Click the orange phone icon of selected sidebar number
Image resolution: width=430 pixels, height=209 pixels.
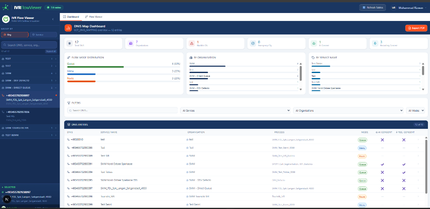[x=3, y=95]
